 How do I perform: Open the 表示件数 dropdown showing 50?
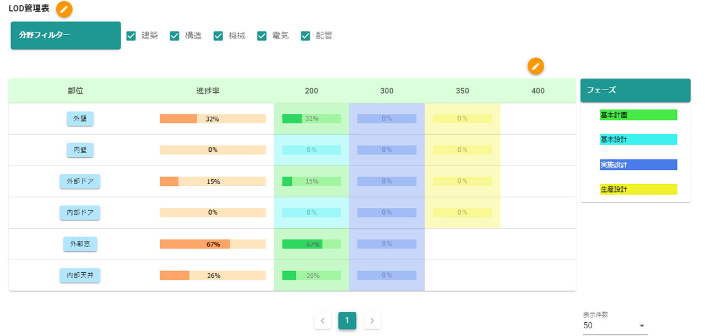click(x=615, y=326)
